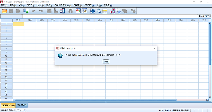Click the Insert variable icon
Viewport: 212px width, 112px height.
click(x=85, y=11)
